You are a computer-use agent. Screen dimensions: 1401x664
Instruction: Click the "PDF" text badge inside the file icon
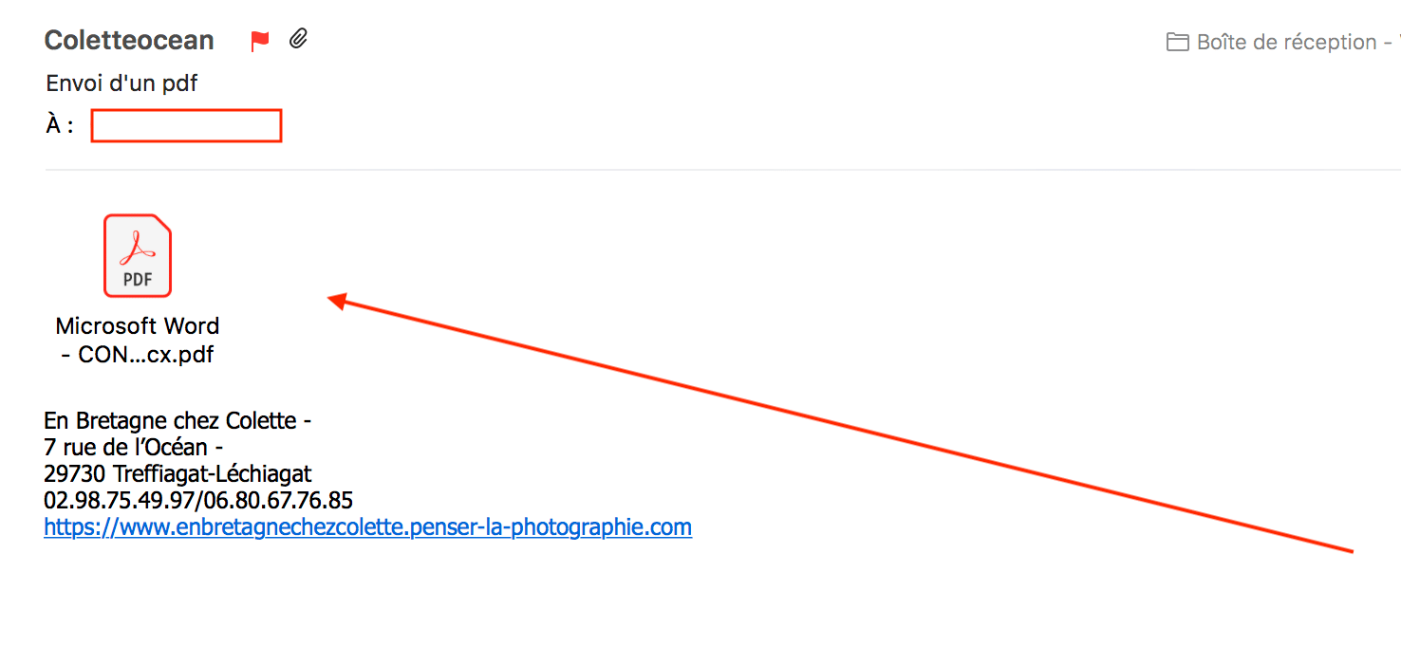click(x=138, y=280)
